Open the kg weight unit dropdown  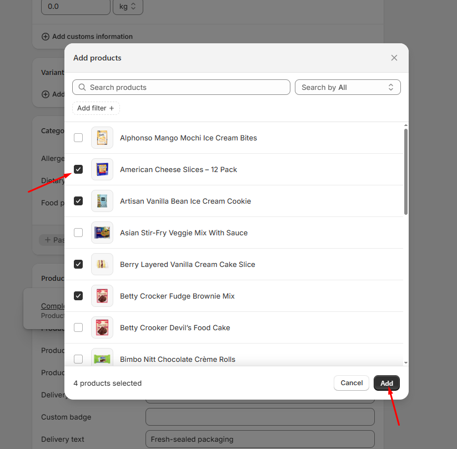(127, 7)
